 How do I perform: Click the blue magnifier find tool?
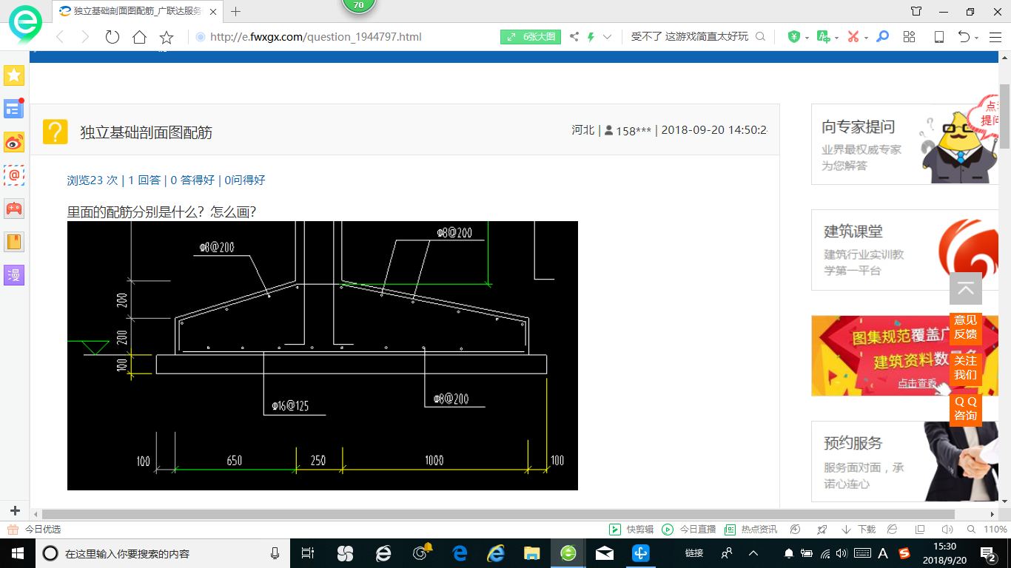(882, 37)
